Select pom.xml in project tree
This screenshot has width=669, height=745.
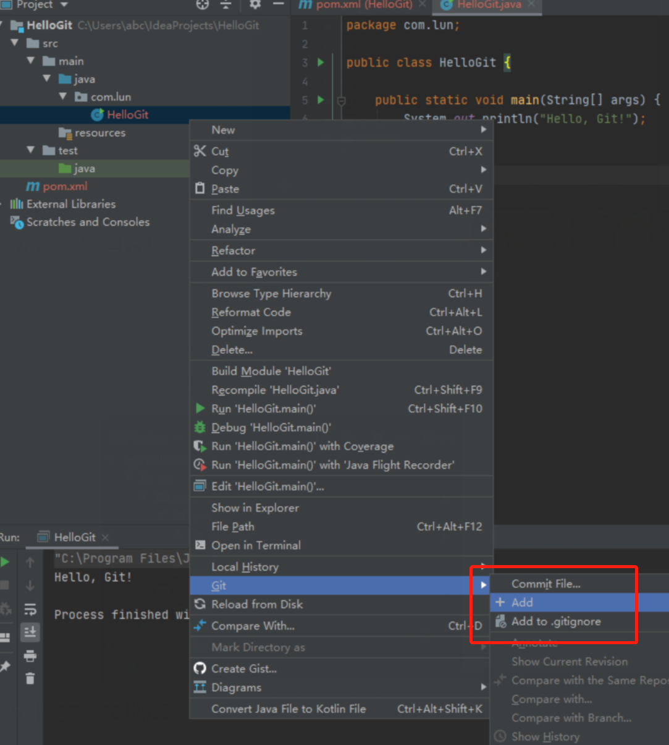tap(65, 186)
